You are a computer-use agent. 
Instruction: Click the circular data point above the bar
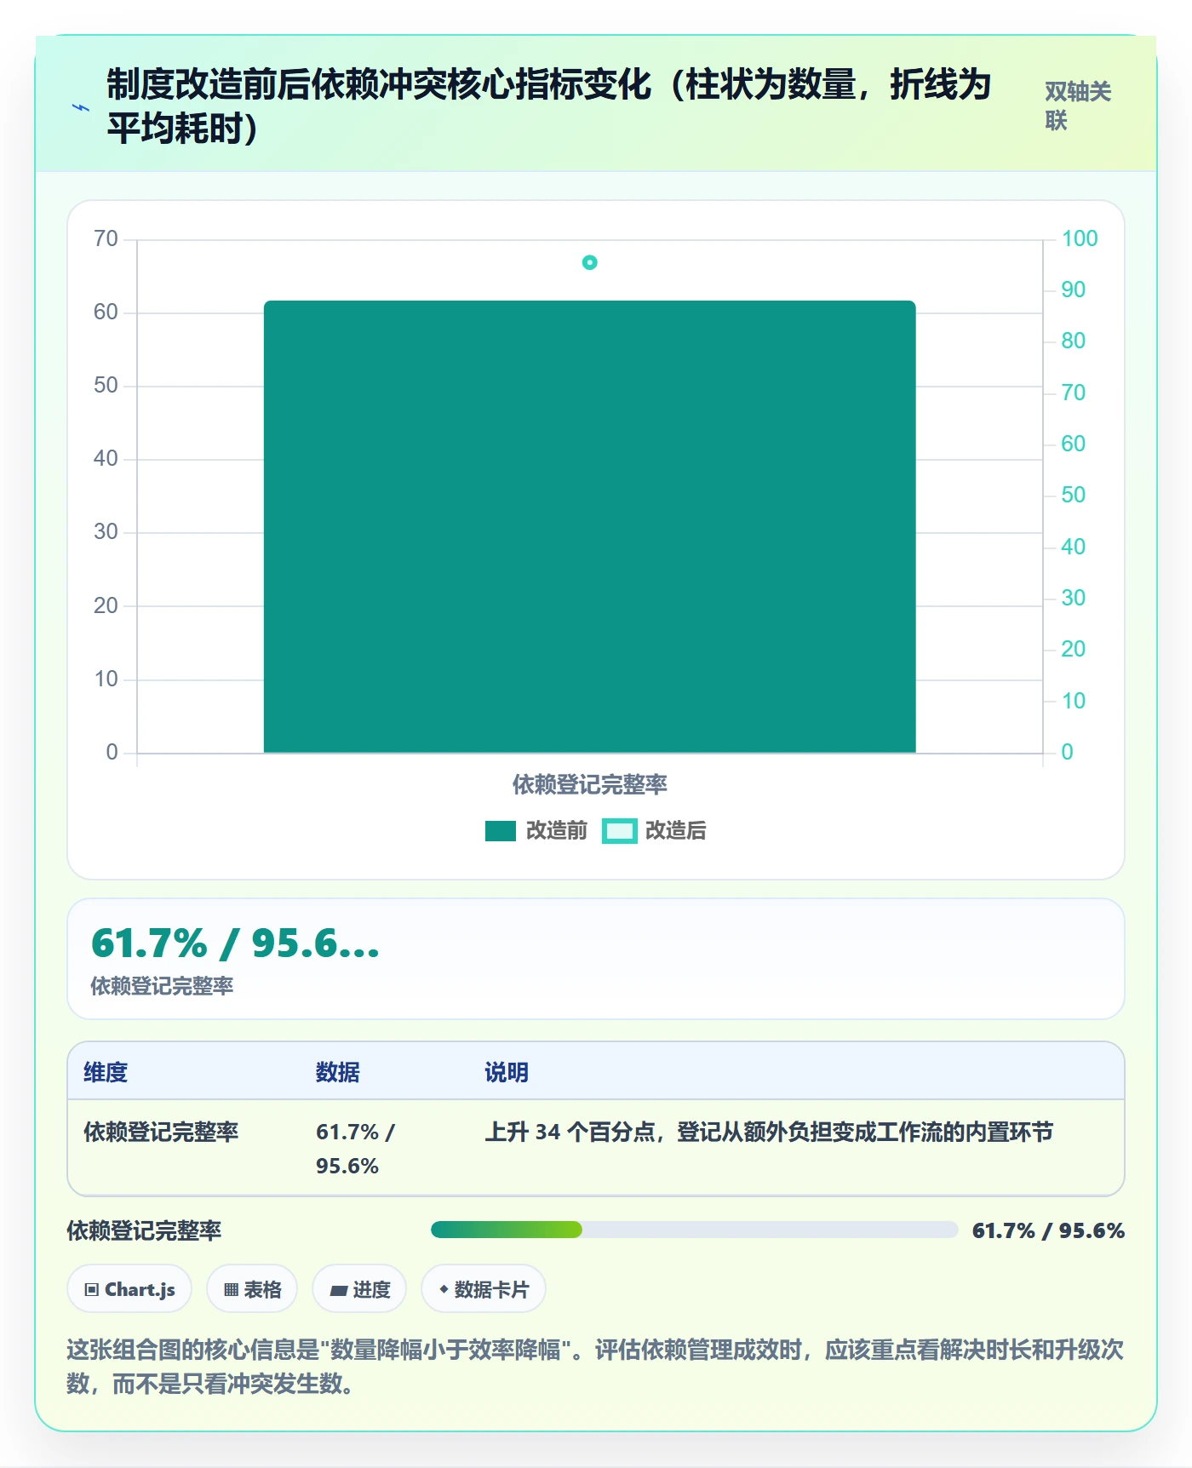pyautogui.click(x=589, y=262)
